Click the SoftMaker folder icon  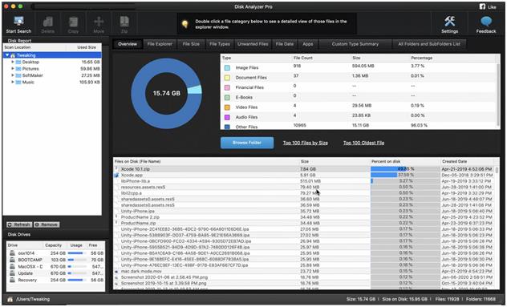18,75
